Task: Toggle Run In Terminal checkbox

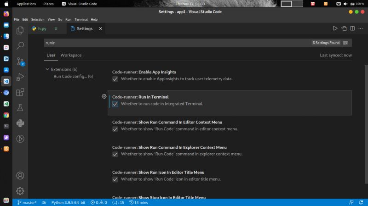Action: click(115, 104)
